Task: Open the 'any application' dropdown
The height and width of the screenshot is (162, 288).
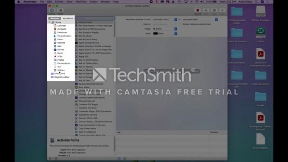Action: [200, 19]
